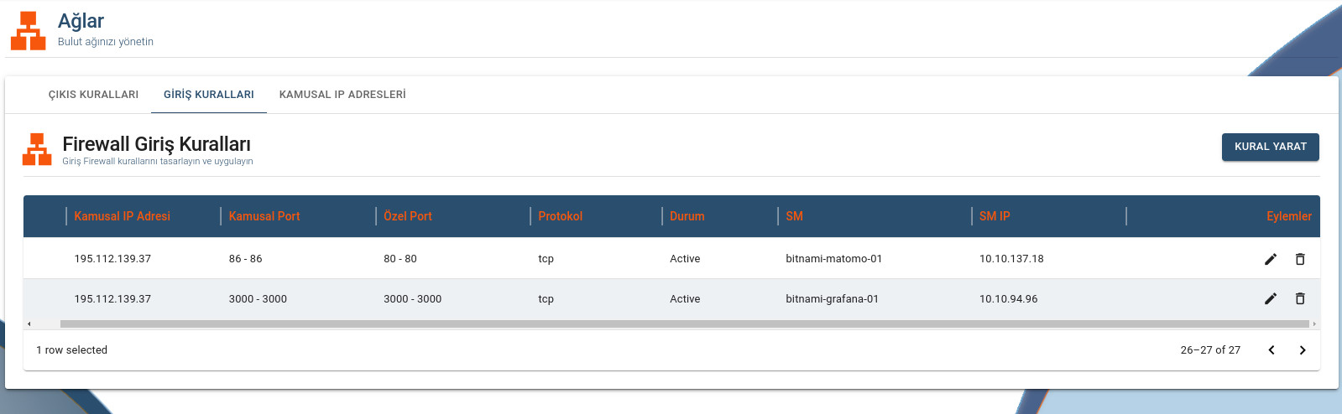The image size is (1342, 414).
Task: Click tcp protocol in the bitnami-matomo-01 row
Action: (546, 259)
